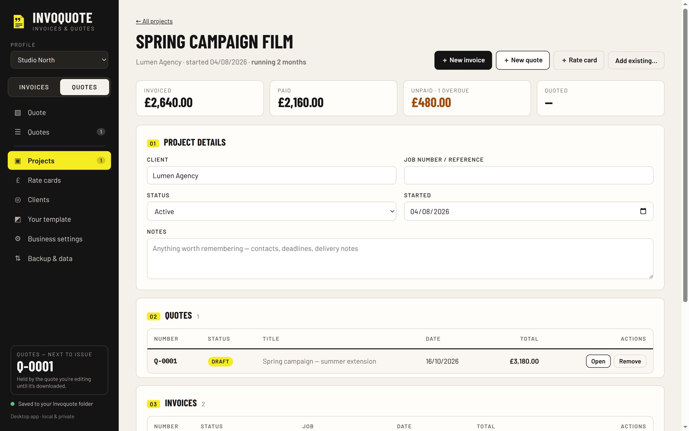Click the Projects icon in sidebar
The width and height of the screenshot is (689, 431).
click(x=18, y=161)
